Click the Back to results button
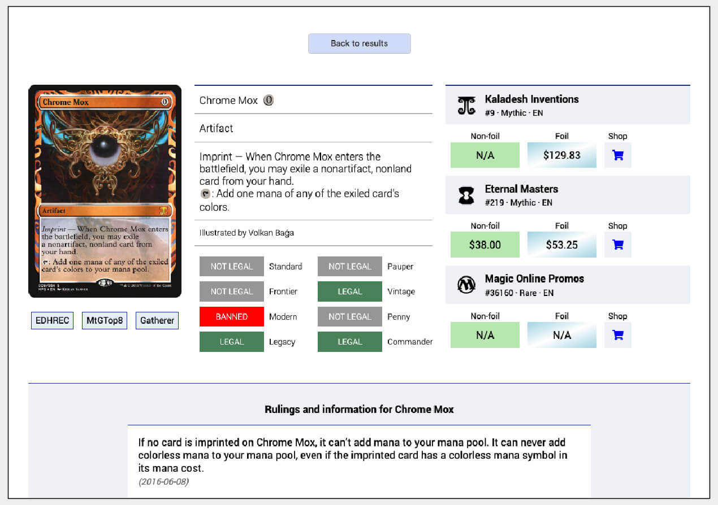718x505 pixels. 359,43
